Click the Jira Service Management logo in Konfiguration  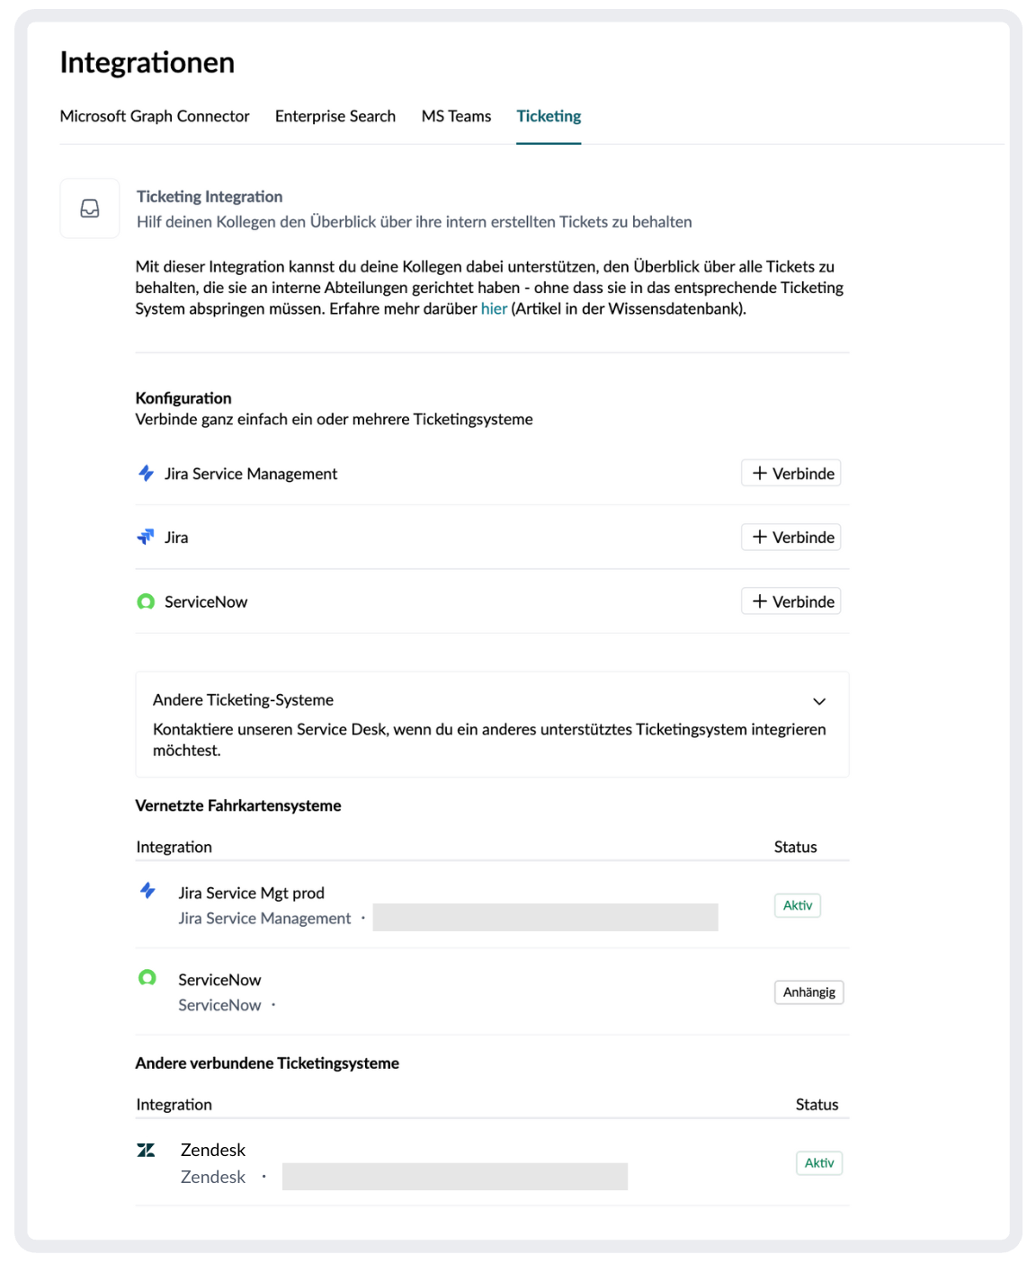pyautogui.click(x=146, y=473)
